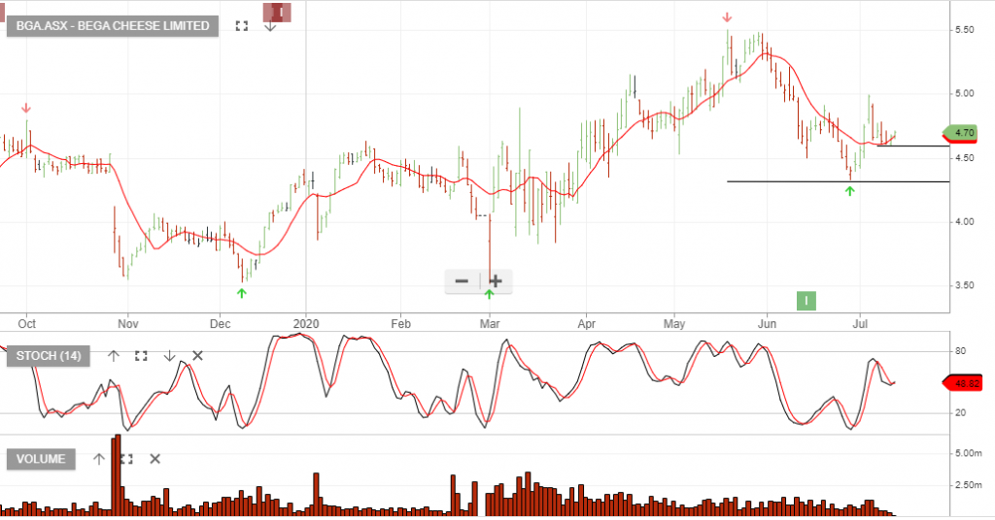This screenshot has height=520, width=995.
Task: Click the Oct label on time axis
Action: pyautogui.click(x=26, y=324)
